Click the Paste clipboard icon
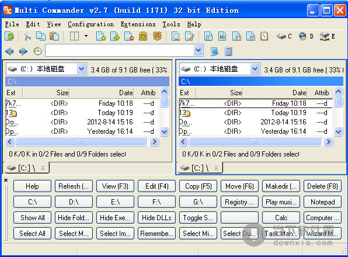348x257 pixels. (x=54, y=36)
